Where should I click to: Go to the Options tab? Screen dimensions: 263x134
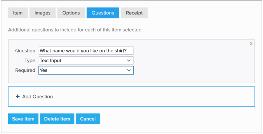pyautogui.click(x=71, y=13)
